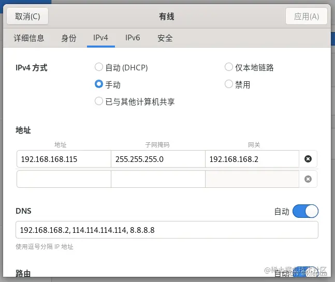Click the 有线 dialog title
Screen dimensions: 335x282
point(167,17)
